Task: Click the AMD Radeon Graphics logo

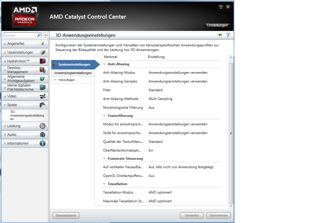Action: [x=25, y=16]
